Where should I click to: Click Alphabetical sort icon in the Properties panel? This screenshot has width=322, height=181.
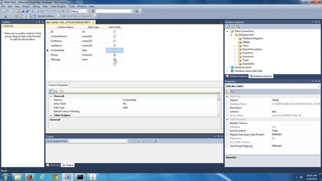pos(232,92)
